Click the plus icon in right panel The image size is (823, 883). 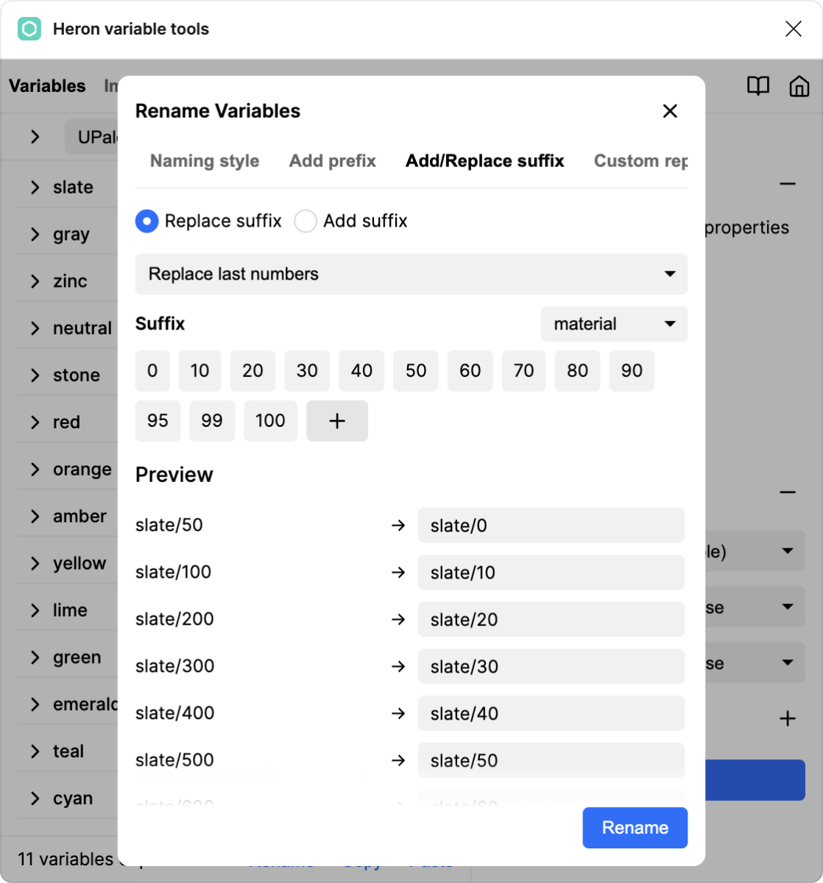point(788,719)
